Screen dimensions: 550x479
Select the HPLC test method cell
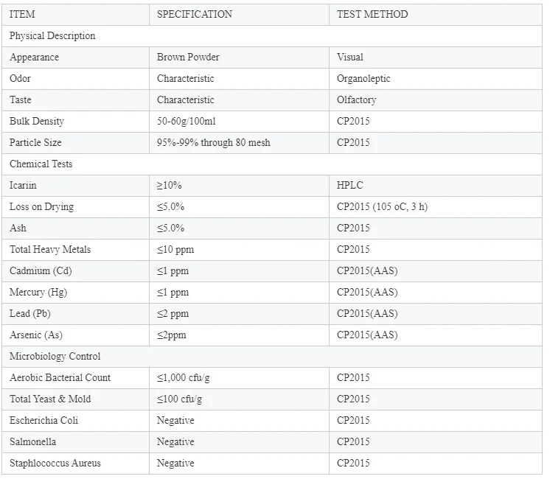point(350,185)
